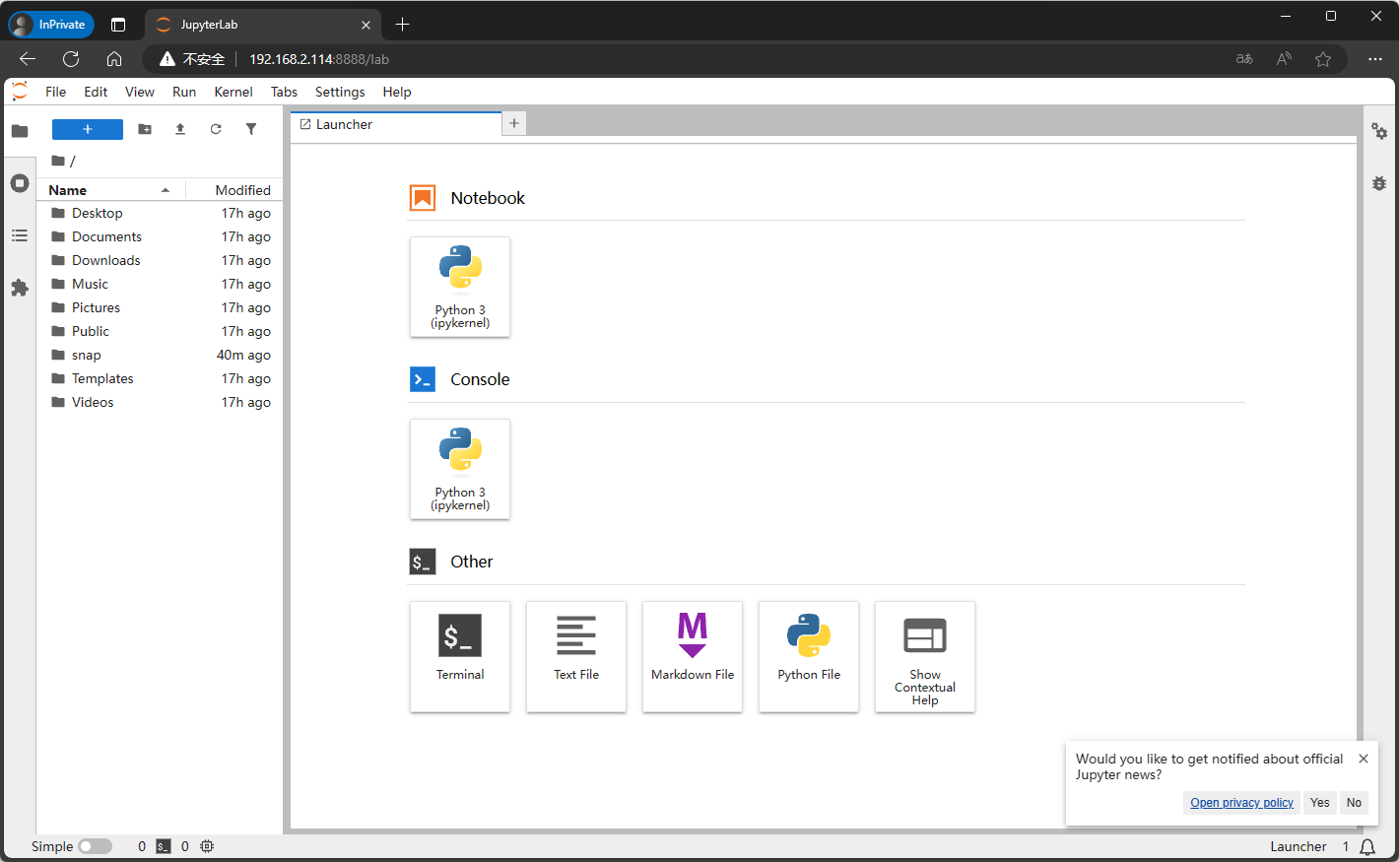Open the browser home page

click(x=114, y=59)
